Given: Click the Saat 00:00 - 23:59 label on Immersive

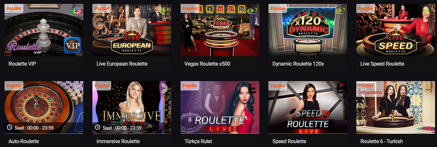Looking at the screenshot, I should (x=122, y=128).
